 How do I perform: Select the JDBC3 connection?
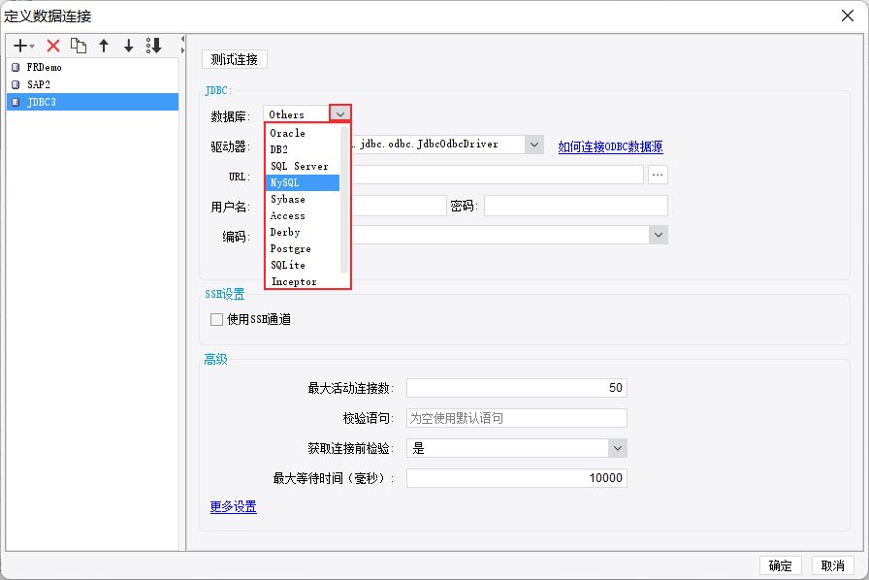[92, 102]
